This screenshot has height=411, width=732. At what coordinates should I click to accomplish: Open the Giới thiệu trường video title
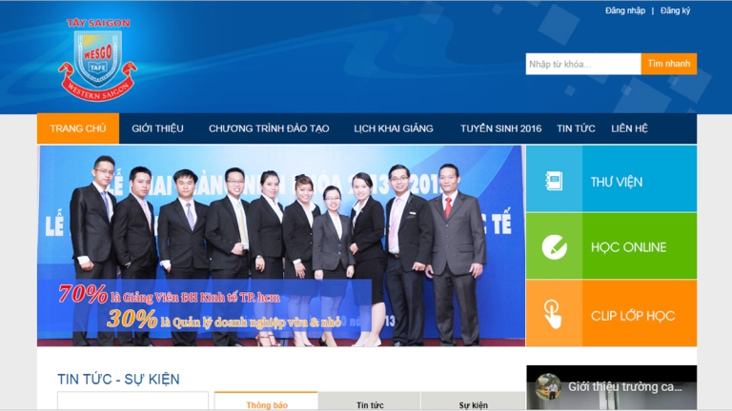pyautogui.click(x=624, y=387)
